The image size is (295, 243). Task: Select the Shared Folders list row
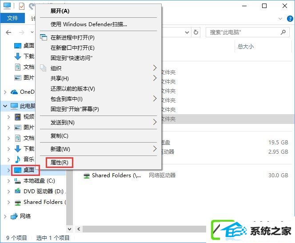point(186,175)
